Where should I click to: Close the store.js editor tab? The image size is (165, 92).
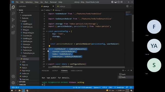click(53, 6)
